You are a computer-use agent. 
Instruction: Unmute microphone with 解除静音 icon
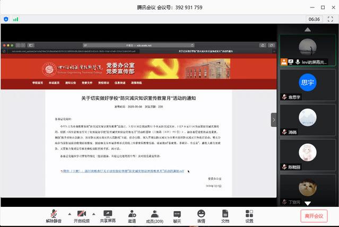coord(54,216)
